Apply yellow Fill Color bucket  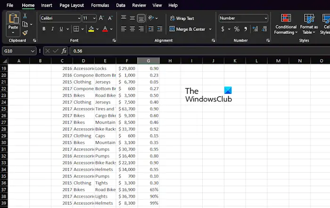(91, 29)
